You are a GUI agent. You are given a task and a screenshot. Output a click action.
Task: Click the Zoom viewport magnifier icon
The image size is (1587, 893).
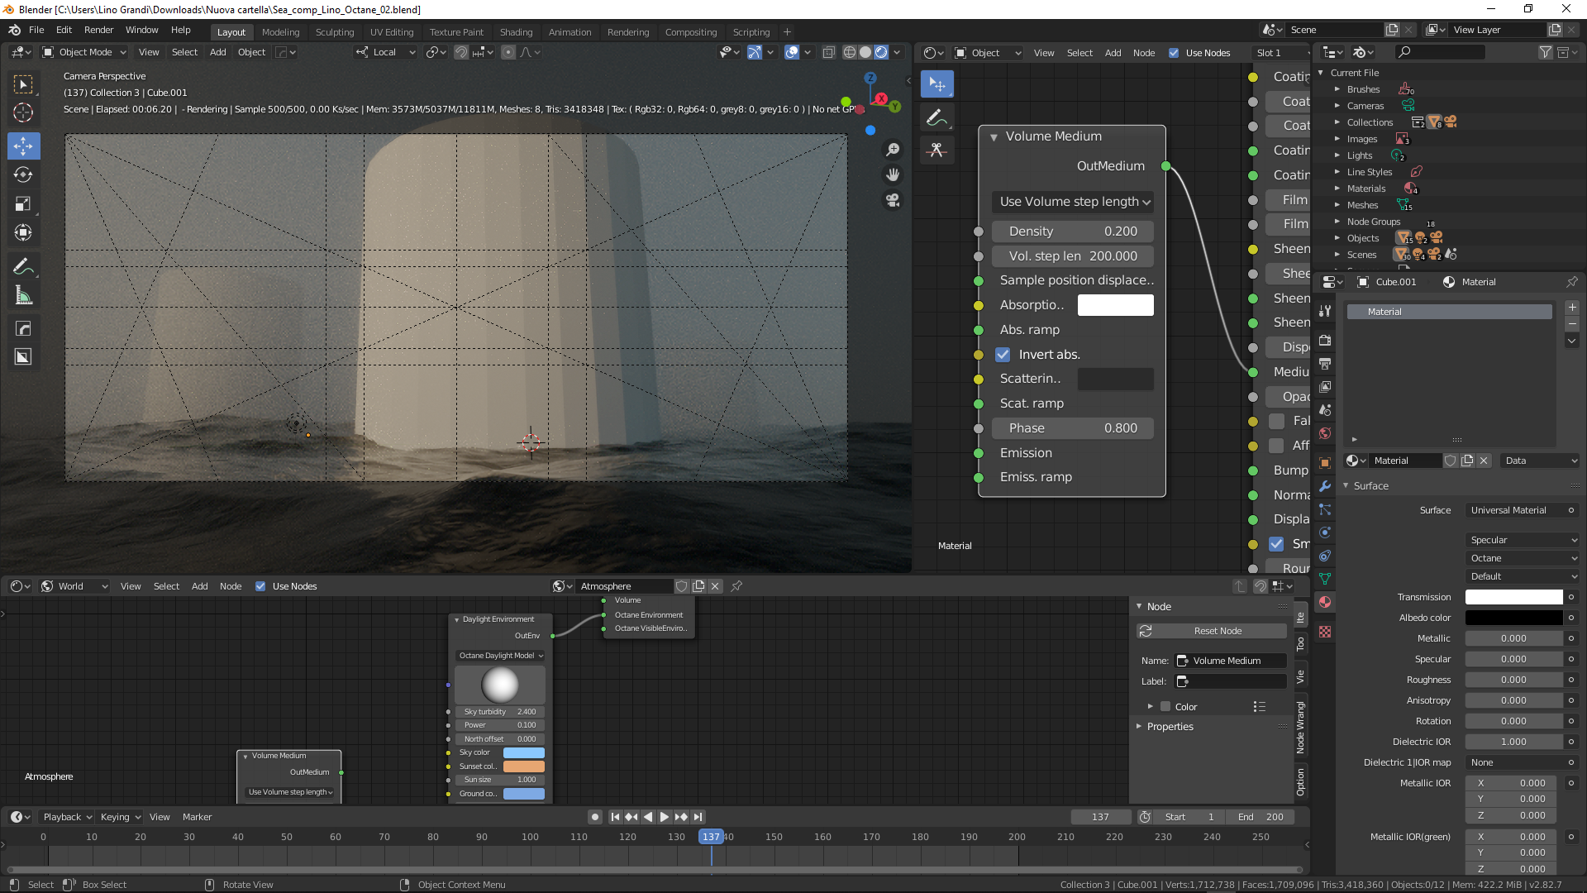893,150
